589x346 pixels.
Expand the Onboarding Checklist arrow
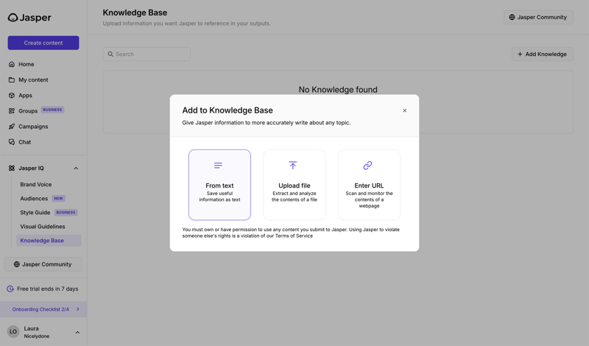(78, 309)
